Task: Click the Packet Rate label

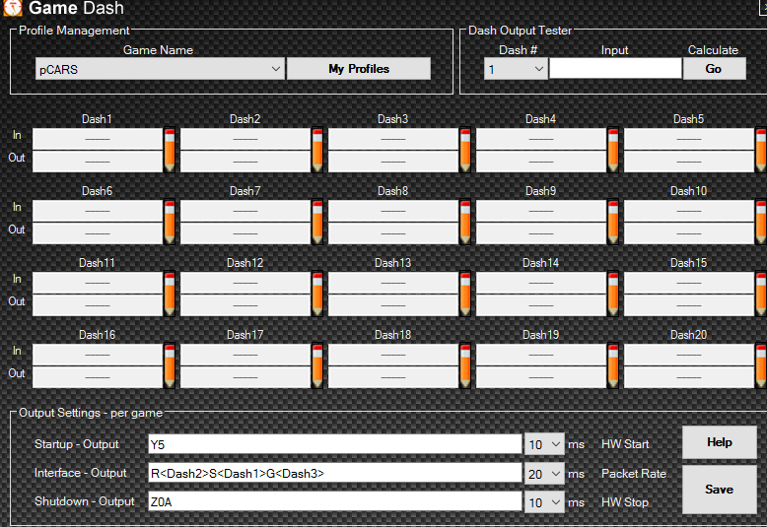Action: coord(634,474)
